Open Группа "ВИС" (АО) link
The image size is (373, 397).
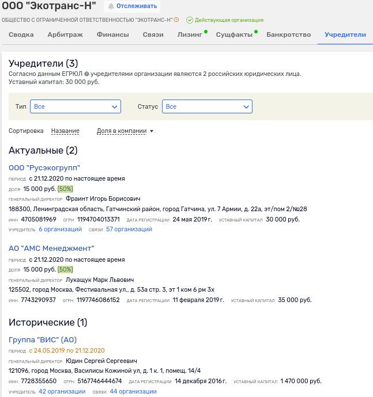coord(43,340)
